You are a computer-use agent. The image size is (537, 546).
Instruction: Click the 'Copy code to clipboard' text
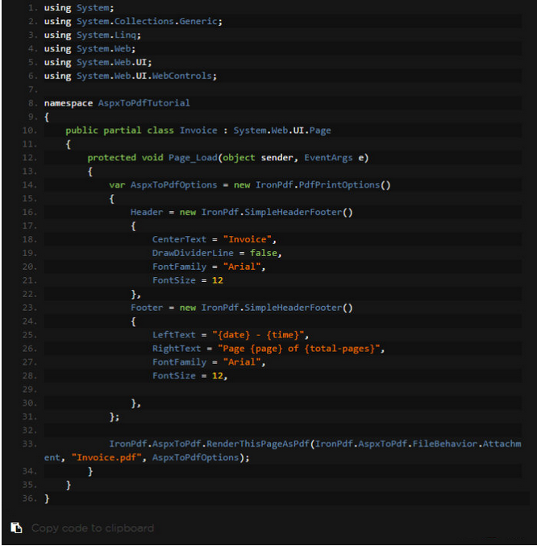[92, 528]
